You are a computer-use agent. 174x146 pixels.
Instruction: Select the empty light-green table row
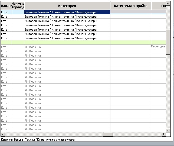[x=83, y=43]
